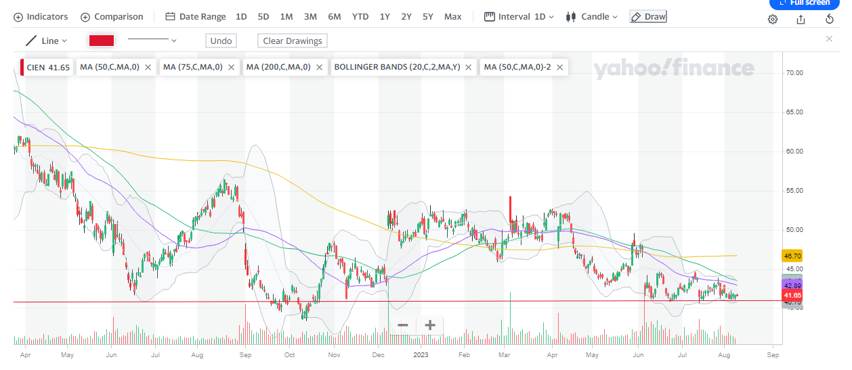The width and height of the screenshot is (852, 370).
Task: Open the Candle chart type dropdown
Action: 591,16
